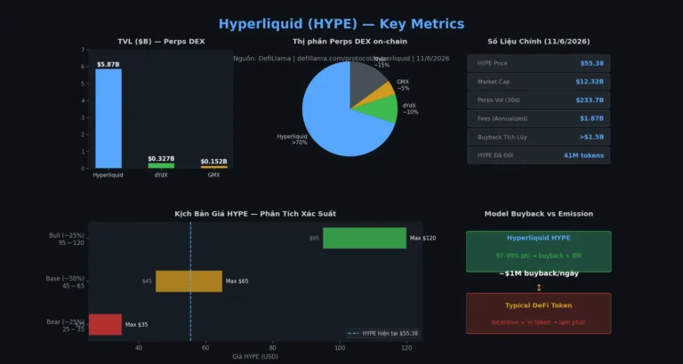Viewport: 683px width, 364px height.
Task: Select the green dYdX TVL bar
Action: click(x=161, y=166)
